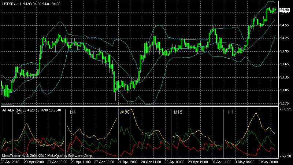Click the 93.35 price axis label

[285, 77]
